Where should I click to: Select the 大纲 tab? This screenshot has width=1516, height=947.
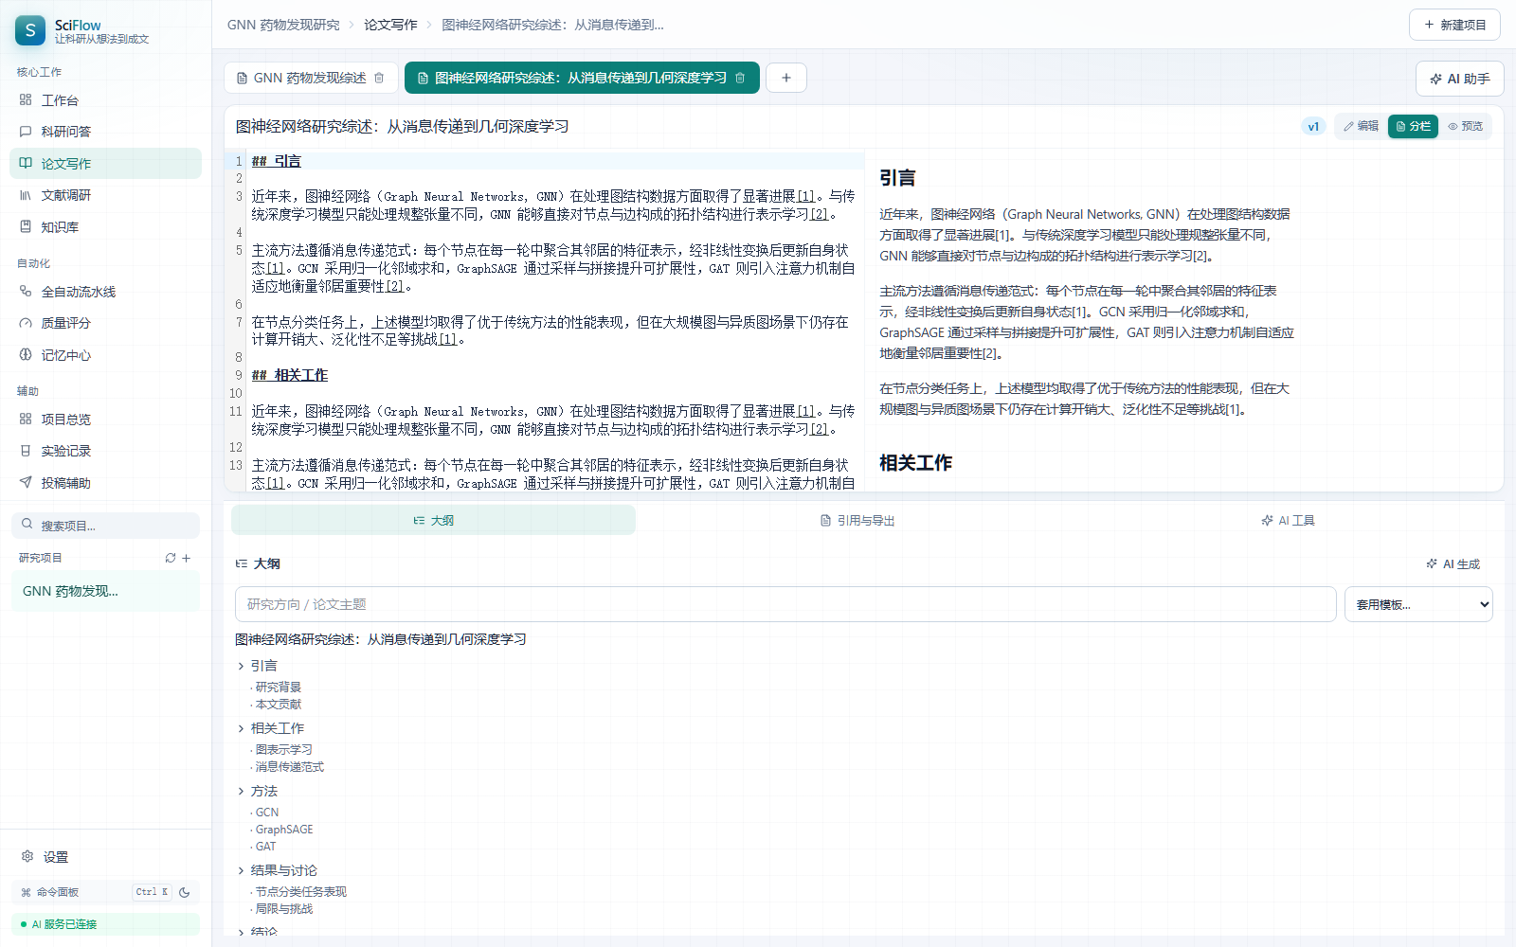(x=433, y=520)
